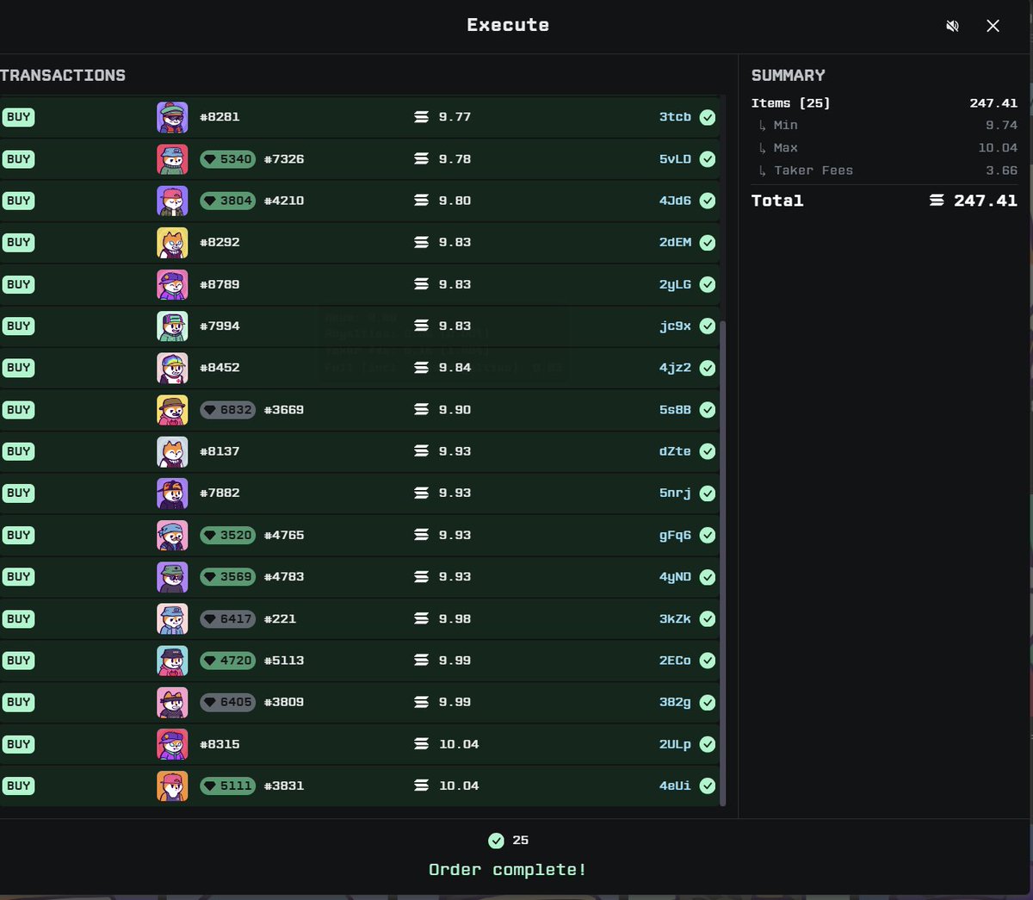Click success checkmark on 3kZk row

click(x=708, y=618)
